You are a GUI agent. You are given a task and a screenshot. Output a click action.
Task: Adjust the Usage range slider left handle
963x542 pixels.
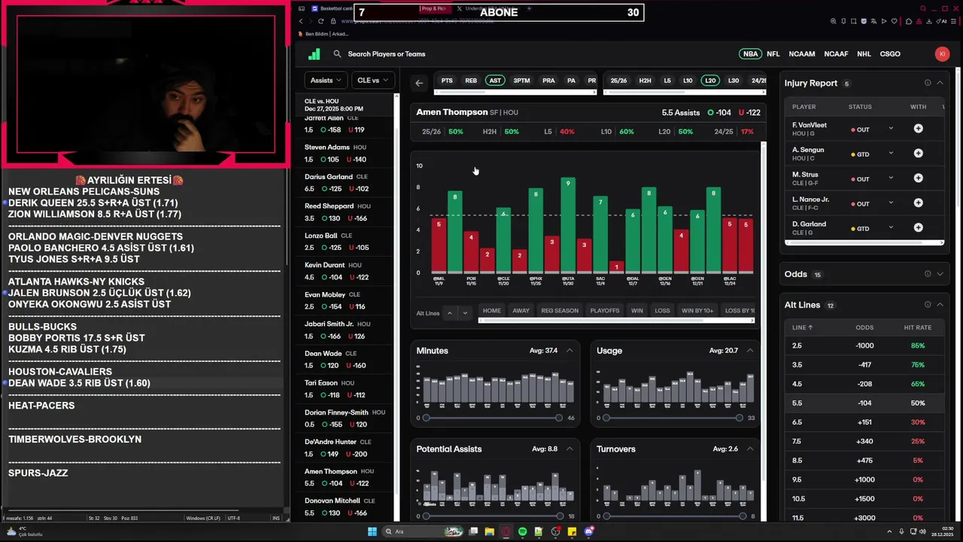606,418
